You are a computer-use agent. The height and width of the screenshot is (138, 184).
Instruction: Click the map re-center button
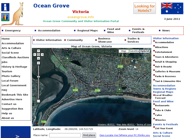click(x=38, y=54)
